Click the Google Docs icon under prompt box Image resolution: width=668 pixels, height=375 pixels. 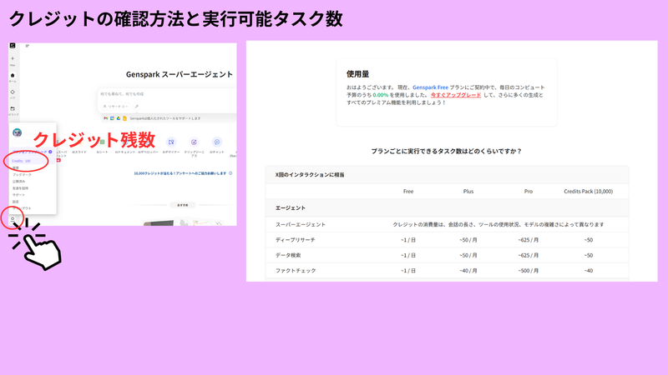(x=124, y=118)
